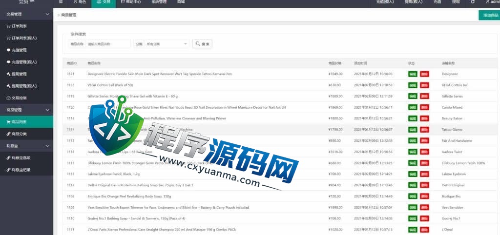Delete the L'Oreal product row

(424, 230)
